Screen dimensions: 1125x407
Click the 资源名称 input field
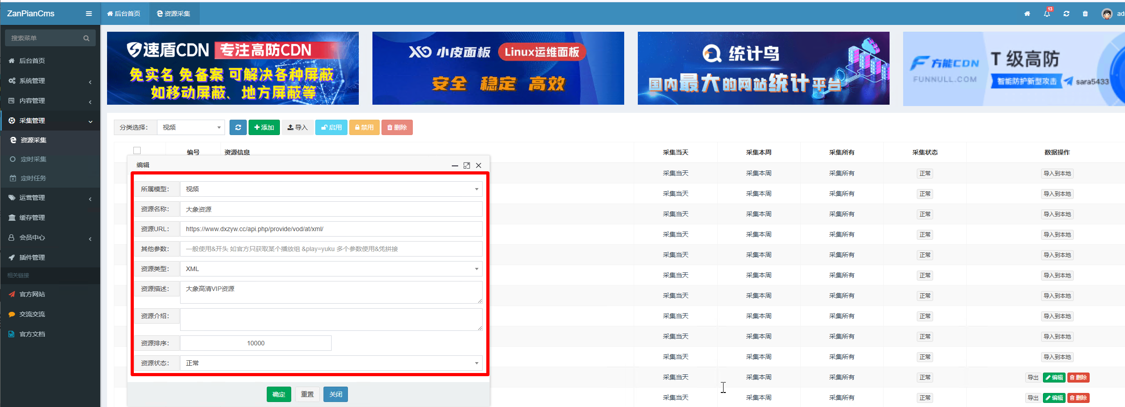point(331,209)
